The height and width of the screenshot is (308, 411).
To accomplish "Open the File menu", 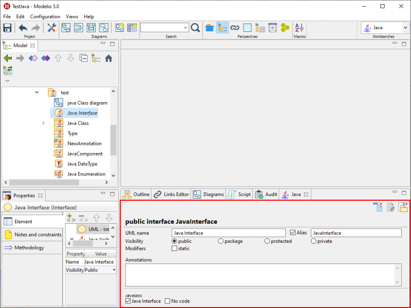I will pos(7,16).
